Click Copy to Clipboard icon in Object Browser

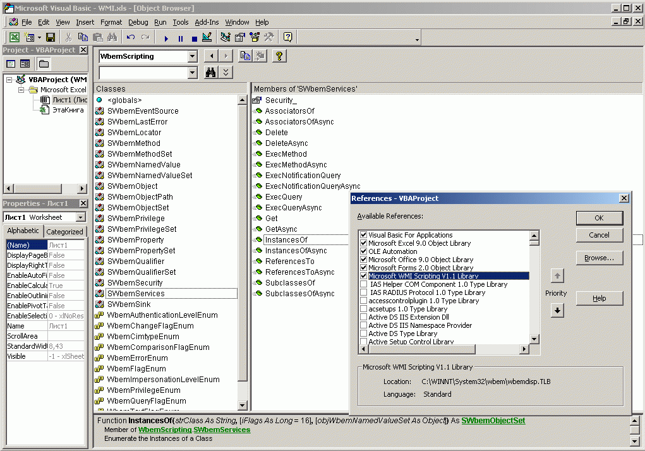246,56
